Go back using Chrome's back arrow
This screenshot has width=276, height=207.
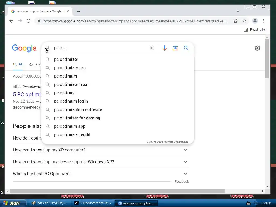click(x=11, y=21)
